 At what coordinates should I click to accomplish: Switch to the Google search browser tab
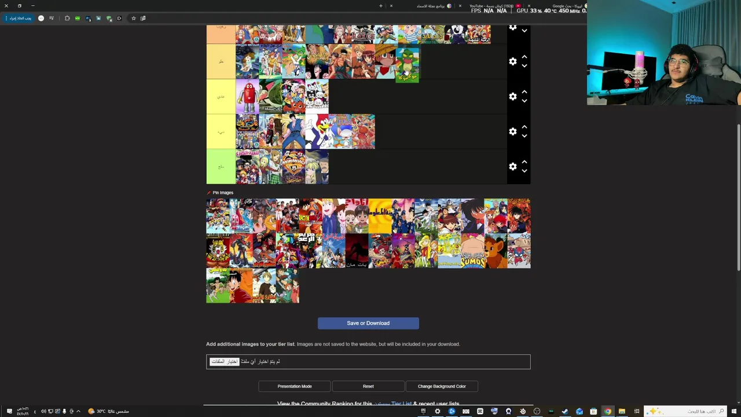click(570, 6)
